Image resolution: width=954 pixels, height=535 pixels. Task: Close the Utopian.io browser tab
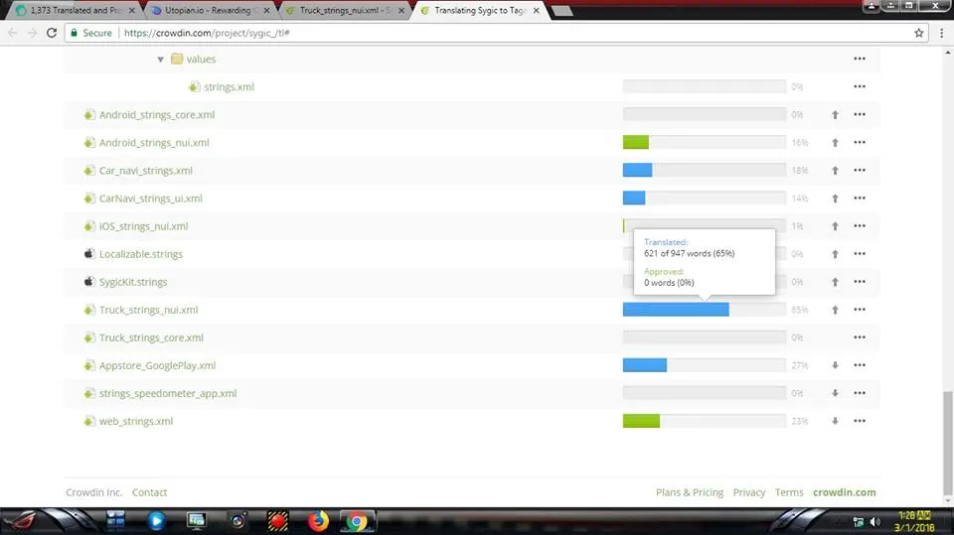[x=266, y=11]
